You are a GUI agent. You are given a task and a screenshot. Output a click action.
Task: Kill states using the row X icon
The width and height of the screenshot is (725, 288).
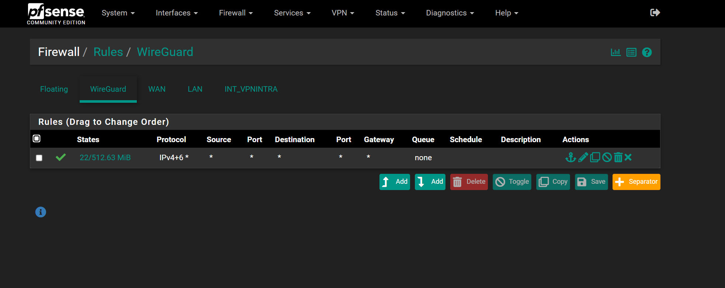(x=628, y=158)
